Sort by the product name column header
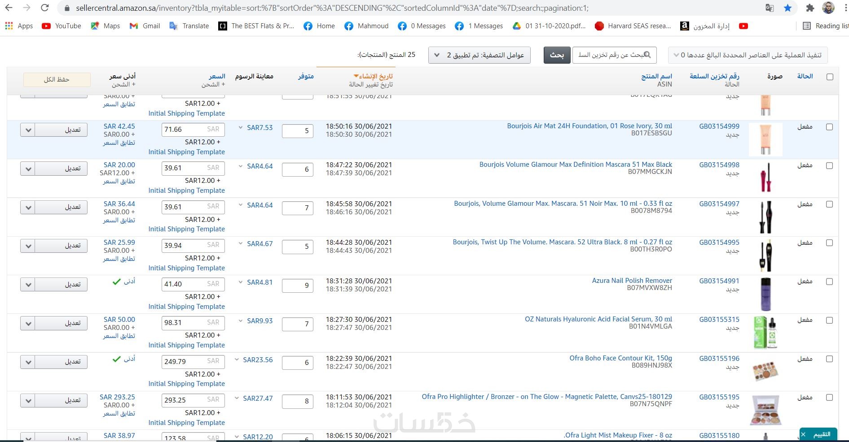The width and height of the screenshot is (849, 442). 657,76
